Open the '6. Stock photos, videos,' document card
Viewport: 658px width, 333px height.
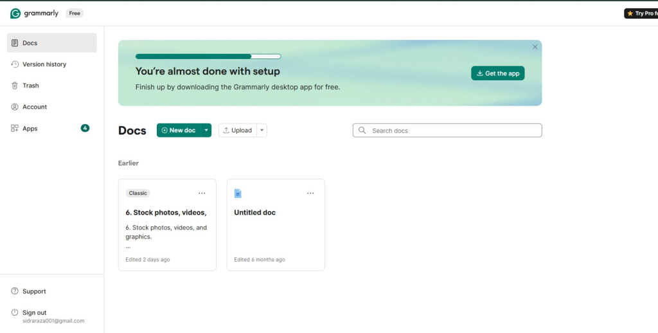[x=168, y=225]
